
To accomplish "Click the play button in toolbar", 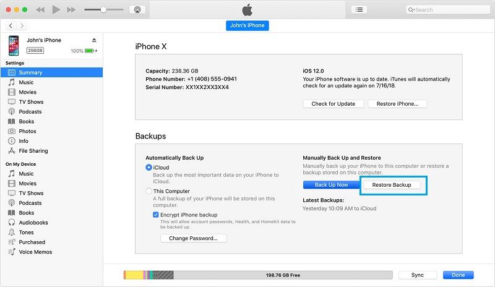I will pyautogui.click(x=56, y=9).
